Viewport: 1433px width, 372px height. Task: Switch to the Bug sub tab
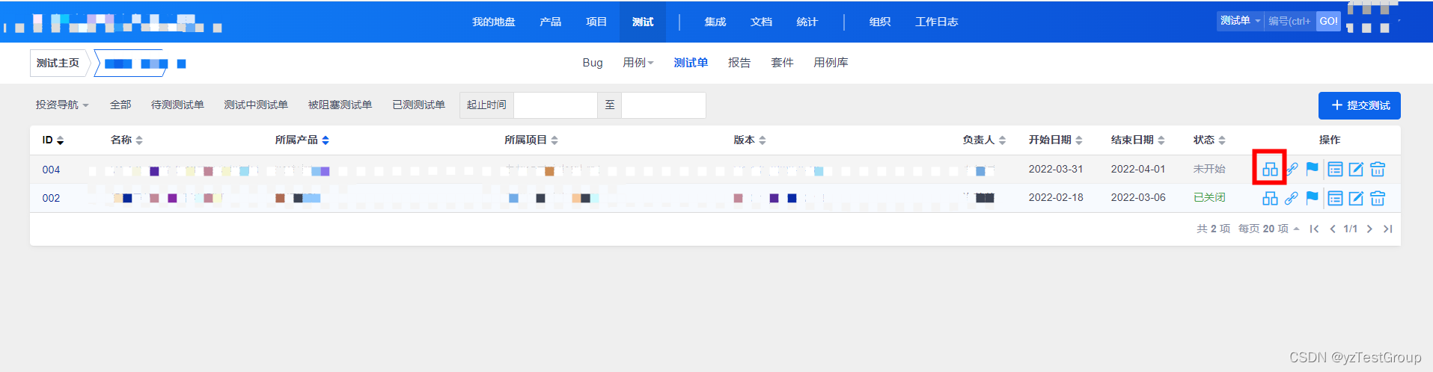click(x=593, y=63)
